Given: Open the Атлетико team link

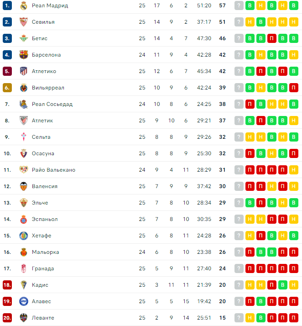Looking at the screenshot, I should click(x=44, y=71).
